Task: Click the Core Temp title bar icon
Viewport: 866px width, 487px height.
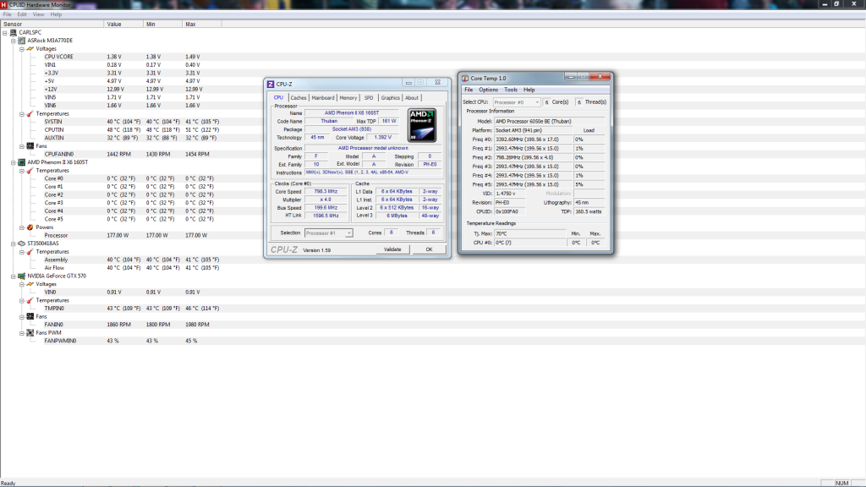Action: coord(465,79)
